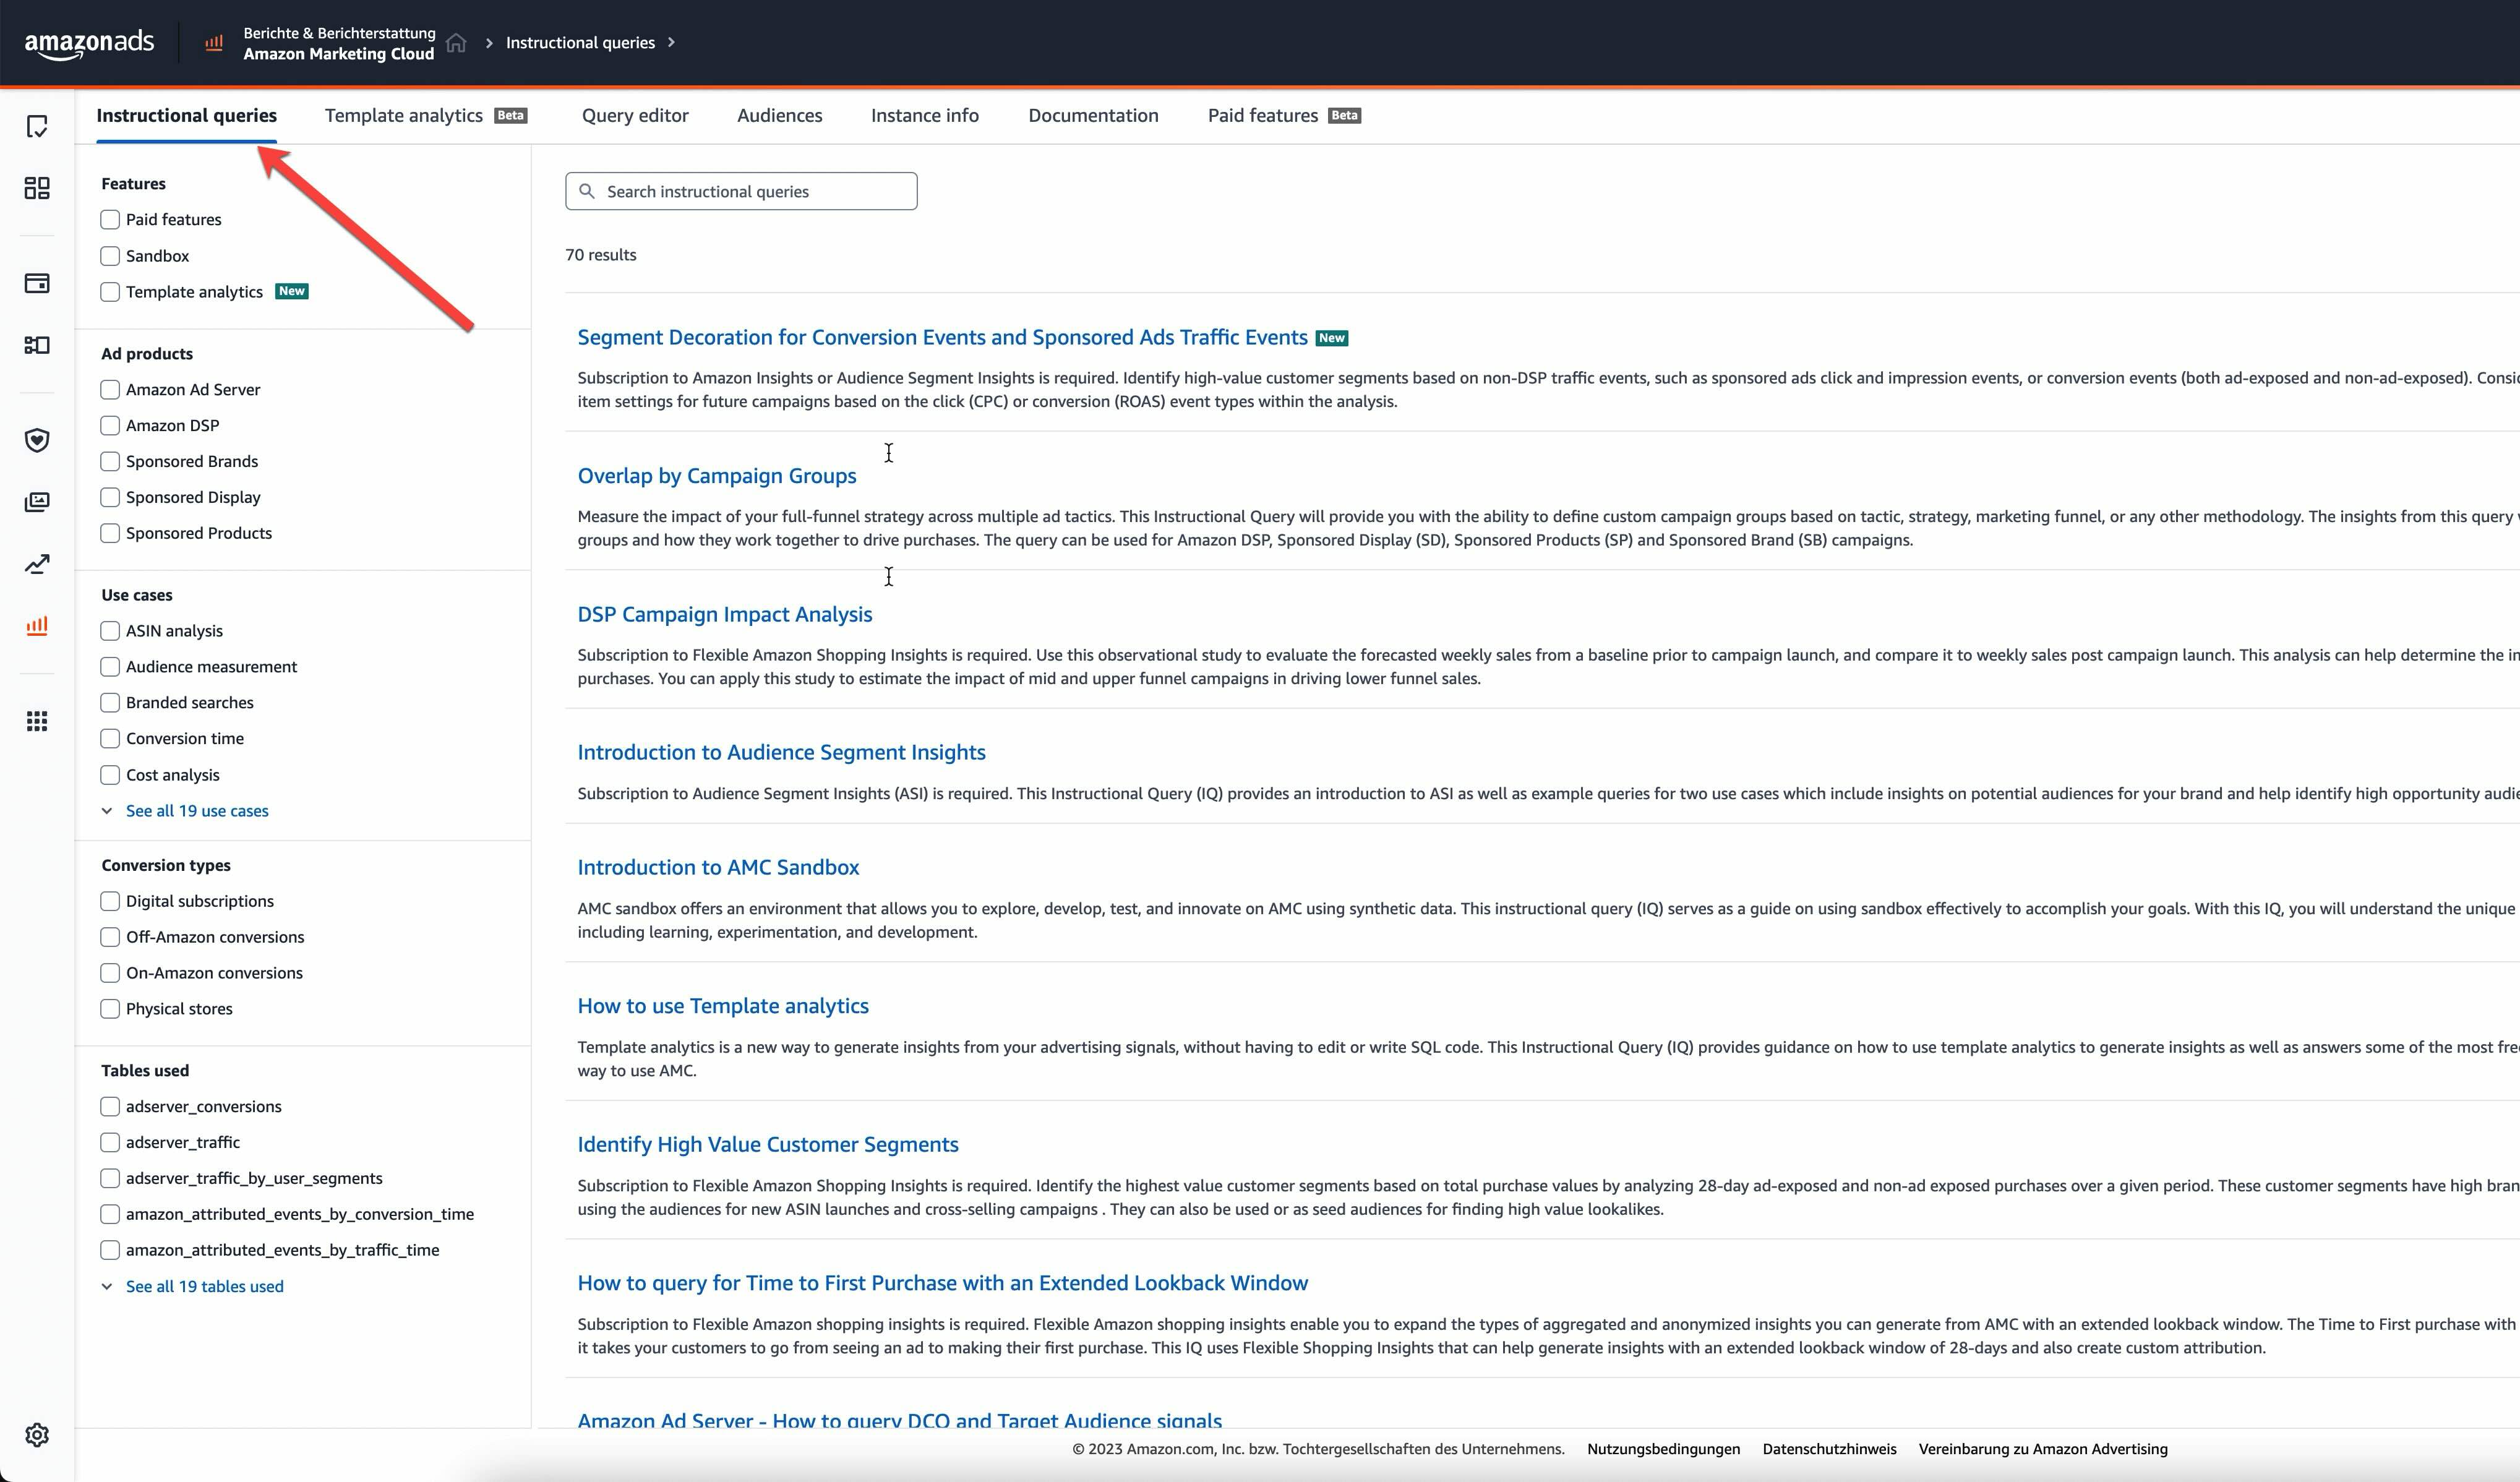
Task: Expand See all 19 tables used
Action: [205, 1287]
